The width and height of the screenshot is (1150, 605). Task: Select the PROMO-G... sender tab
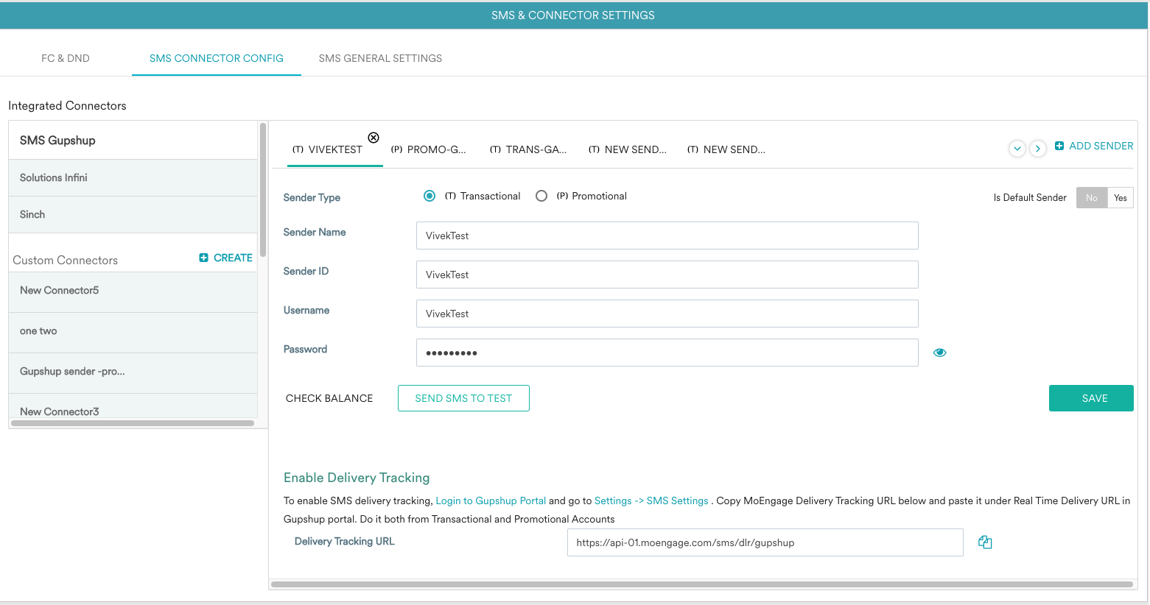click(429, 149)
